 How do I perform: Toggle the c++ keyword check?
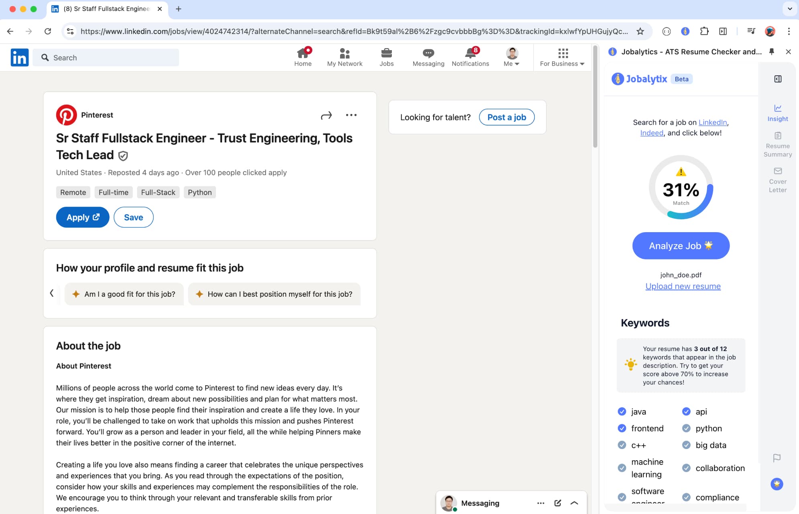pos(622,445)
